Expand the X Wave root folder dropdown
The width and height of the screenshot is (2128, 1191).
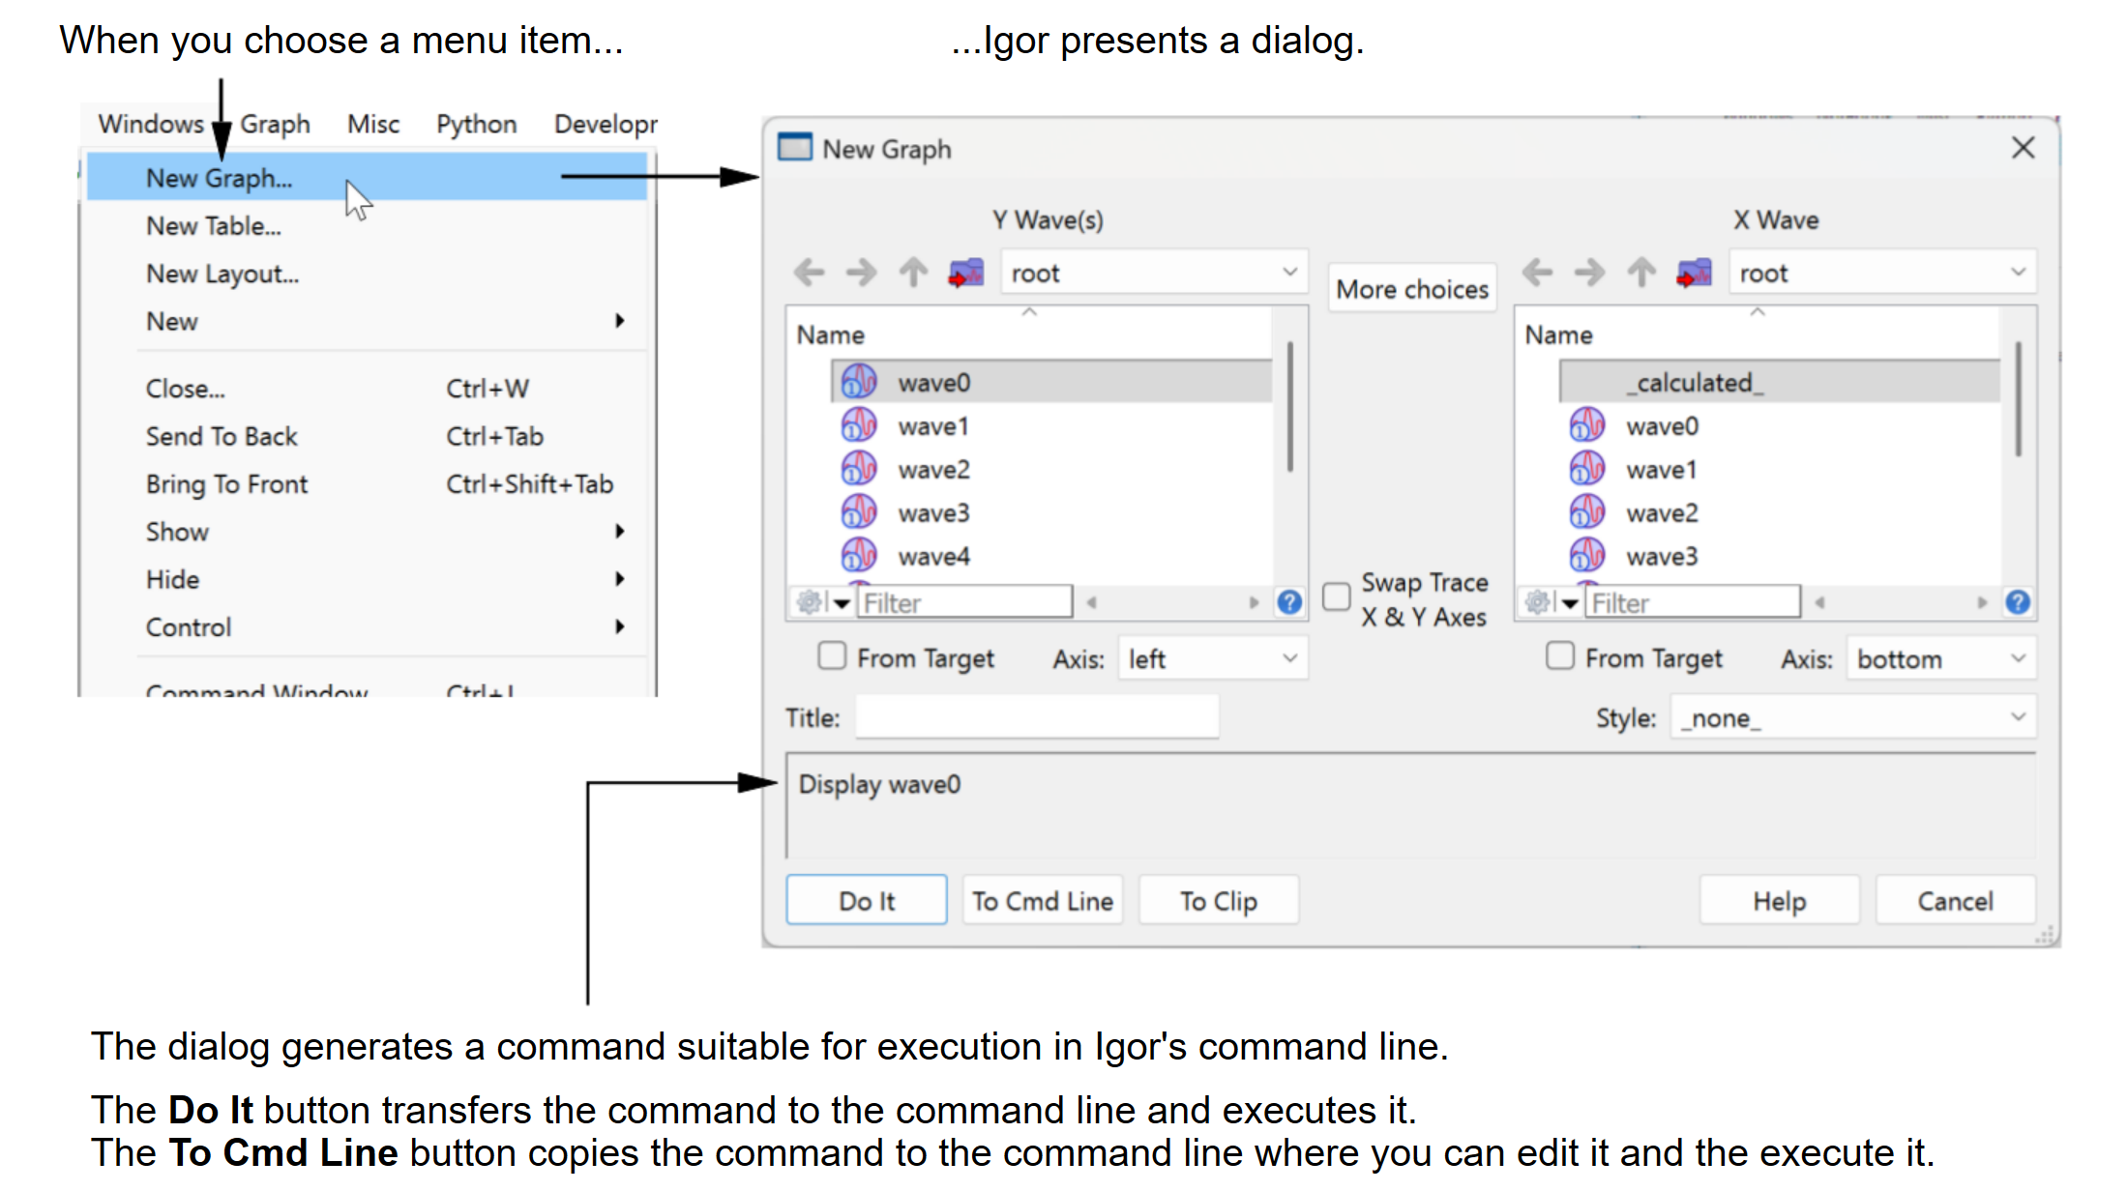1881,274
